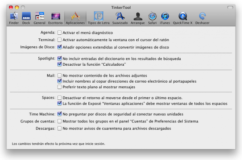Image resolution: width=242 pixels, height=160 pixels.
Task: Check No mostrar avisos de cuarentena
Action: click(59, 128)
